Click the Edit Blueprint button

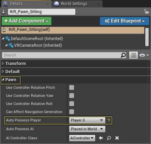pos(124,21)
